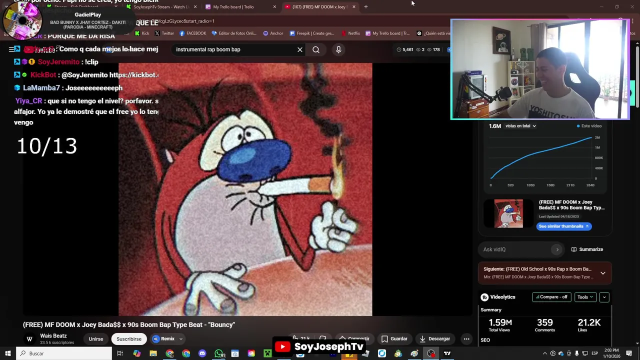The image size is (640, 360).
Task: Expand the Siguiente queue panel chevron
Action: 603,273
